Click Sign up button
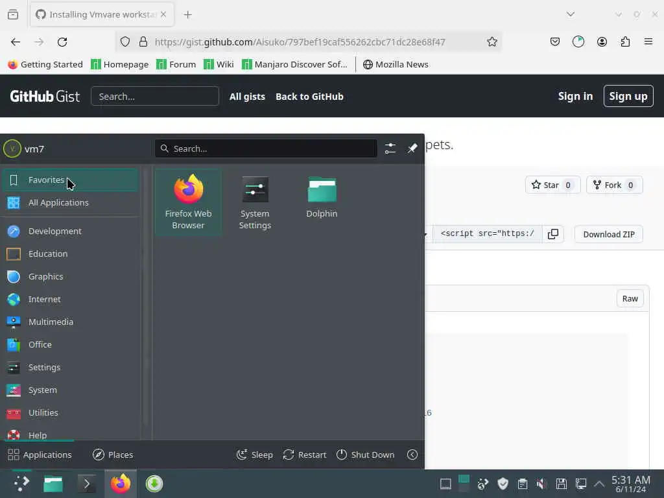The height and width of the screenshot is (498, 664). click(x=628, y=96)
